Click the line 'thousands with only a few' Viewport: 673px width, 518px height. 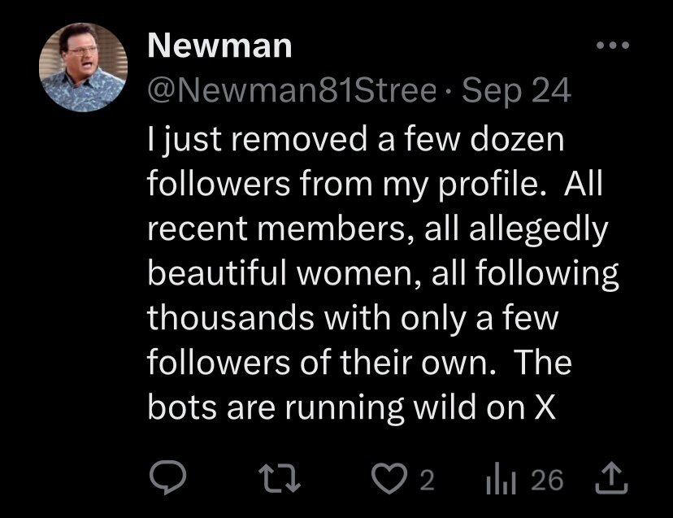click(x=351, y=319)
